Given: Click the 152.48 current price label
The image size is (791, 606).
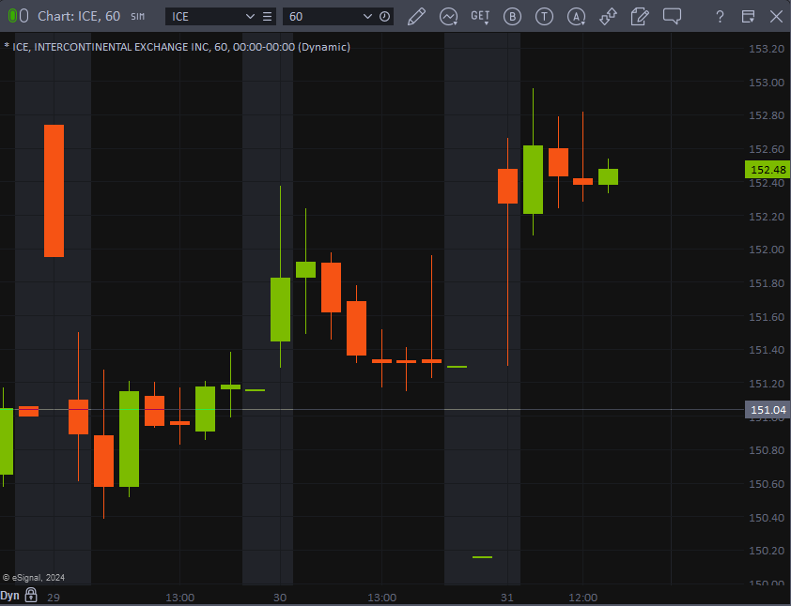Looking at the screenshot, I should [768, 170].
